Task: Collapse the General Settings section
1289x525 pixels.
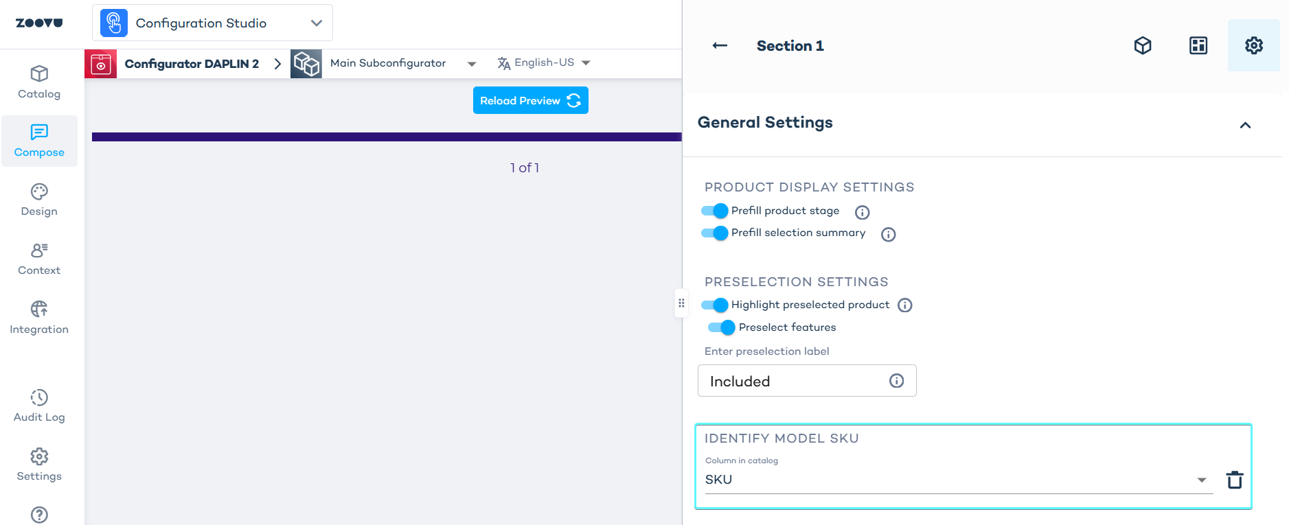Action: [1245, 125]
